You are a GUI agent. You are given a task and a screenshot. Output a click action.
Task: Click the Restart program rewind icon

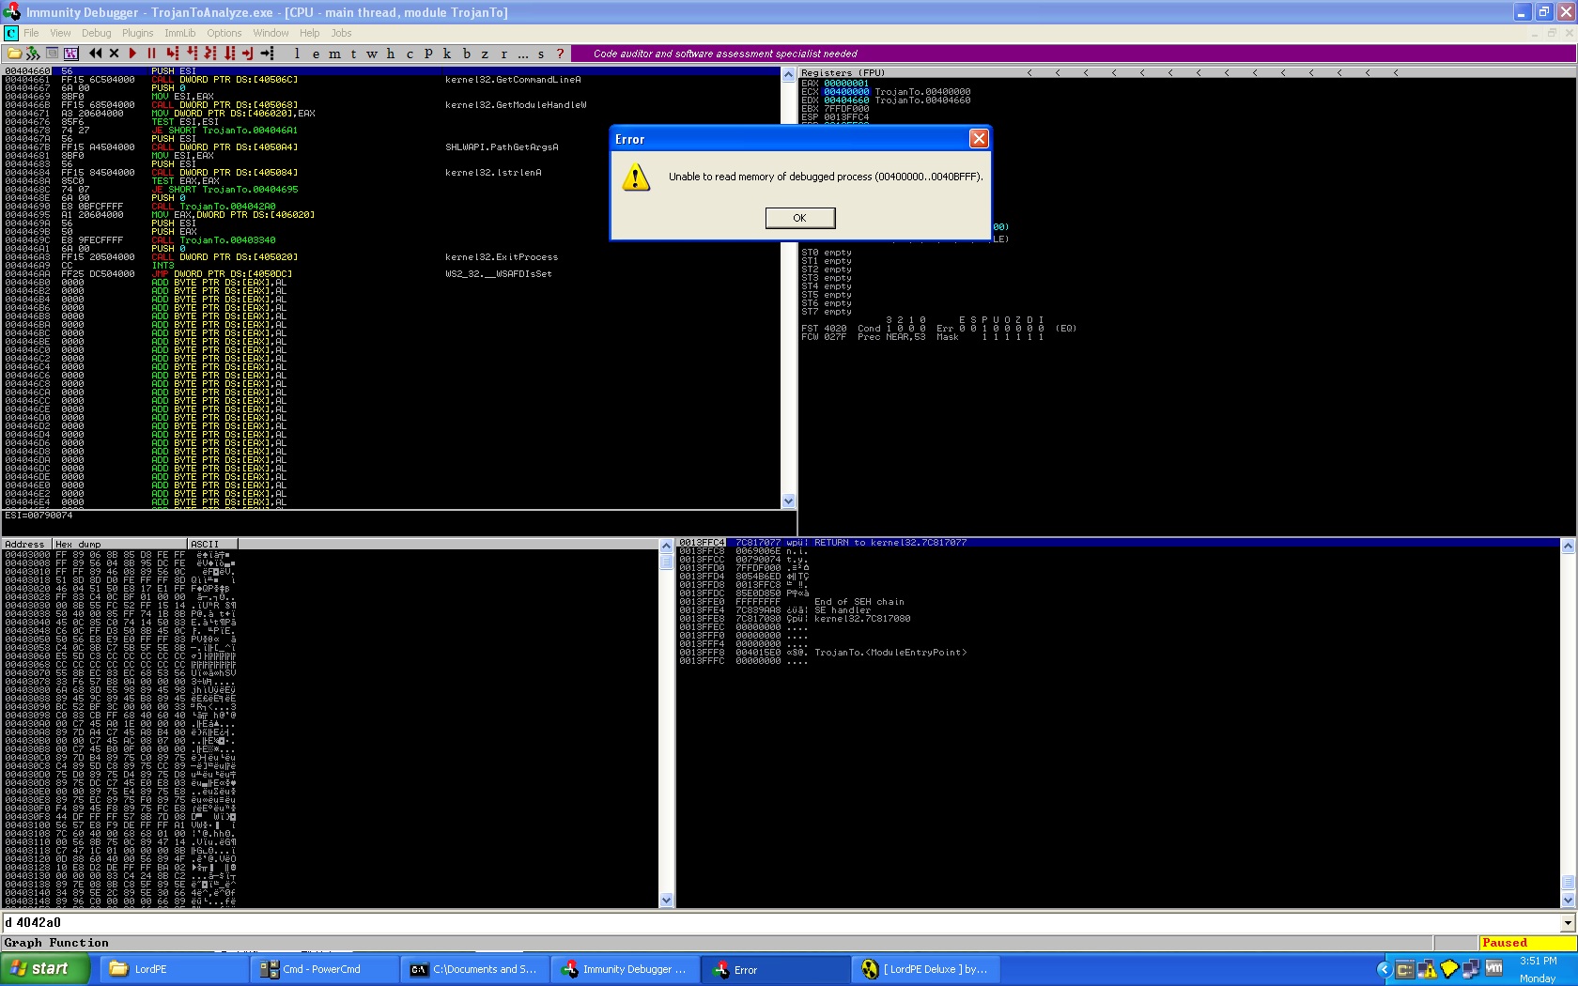point(95,54)
